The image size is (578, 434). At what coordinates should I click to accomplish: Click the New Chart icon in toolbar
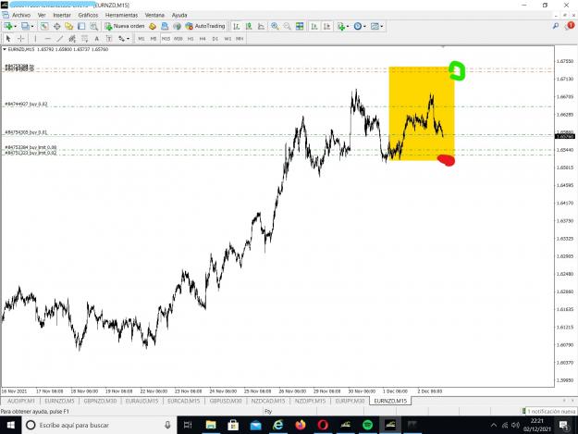[8, 26]
